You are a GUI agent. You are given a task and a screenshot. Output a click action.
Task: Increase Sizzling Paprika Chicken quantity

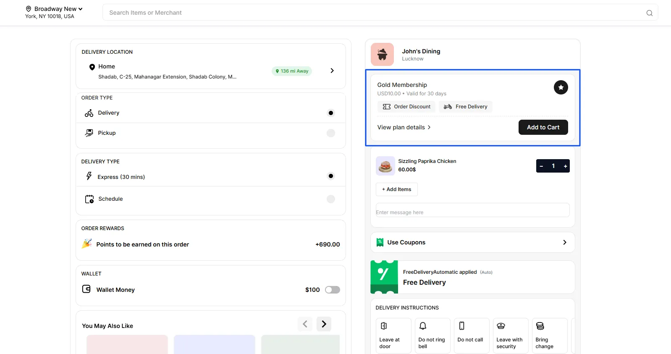pos(566,166)
